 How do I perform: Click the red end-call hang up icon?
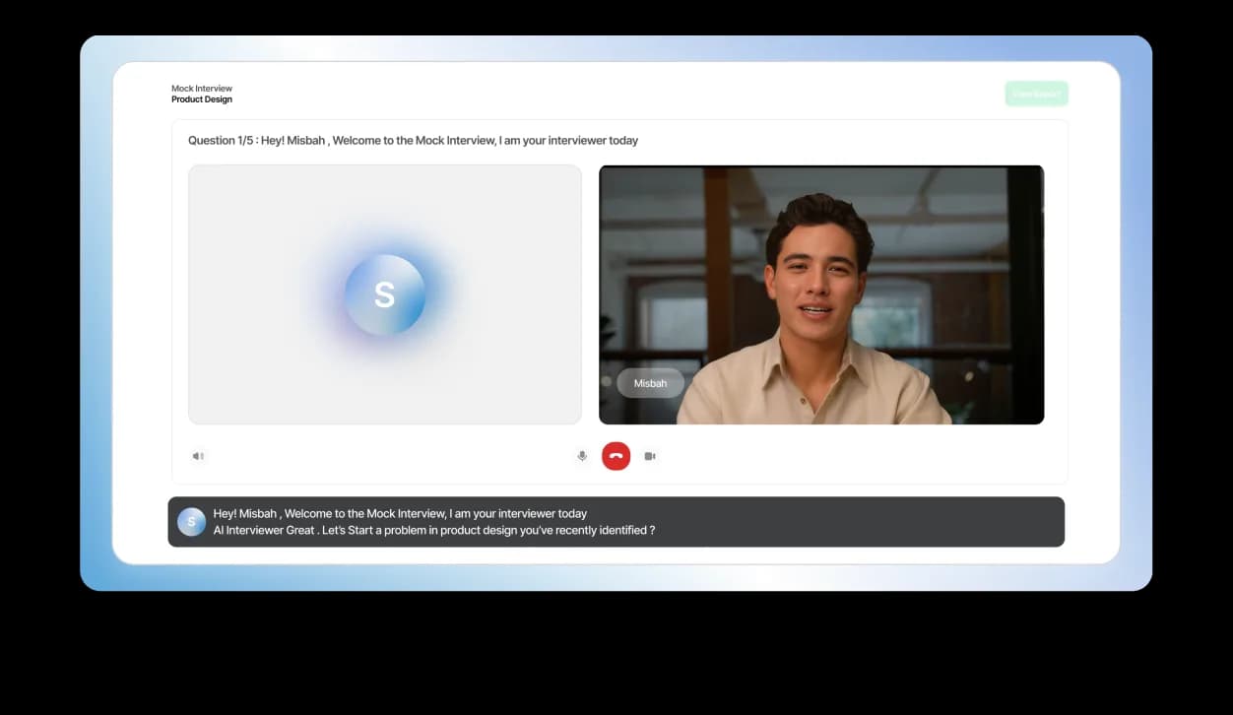coord(616,456)
